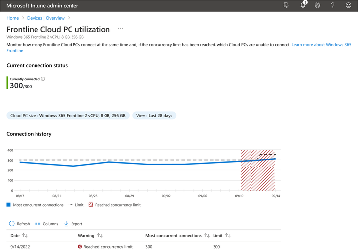Click the Refresh button label
This screenshot has height=251, width=358.
pos(23,224)
